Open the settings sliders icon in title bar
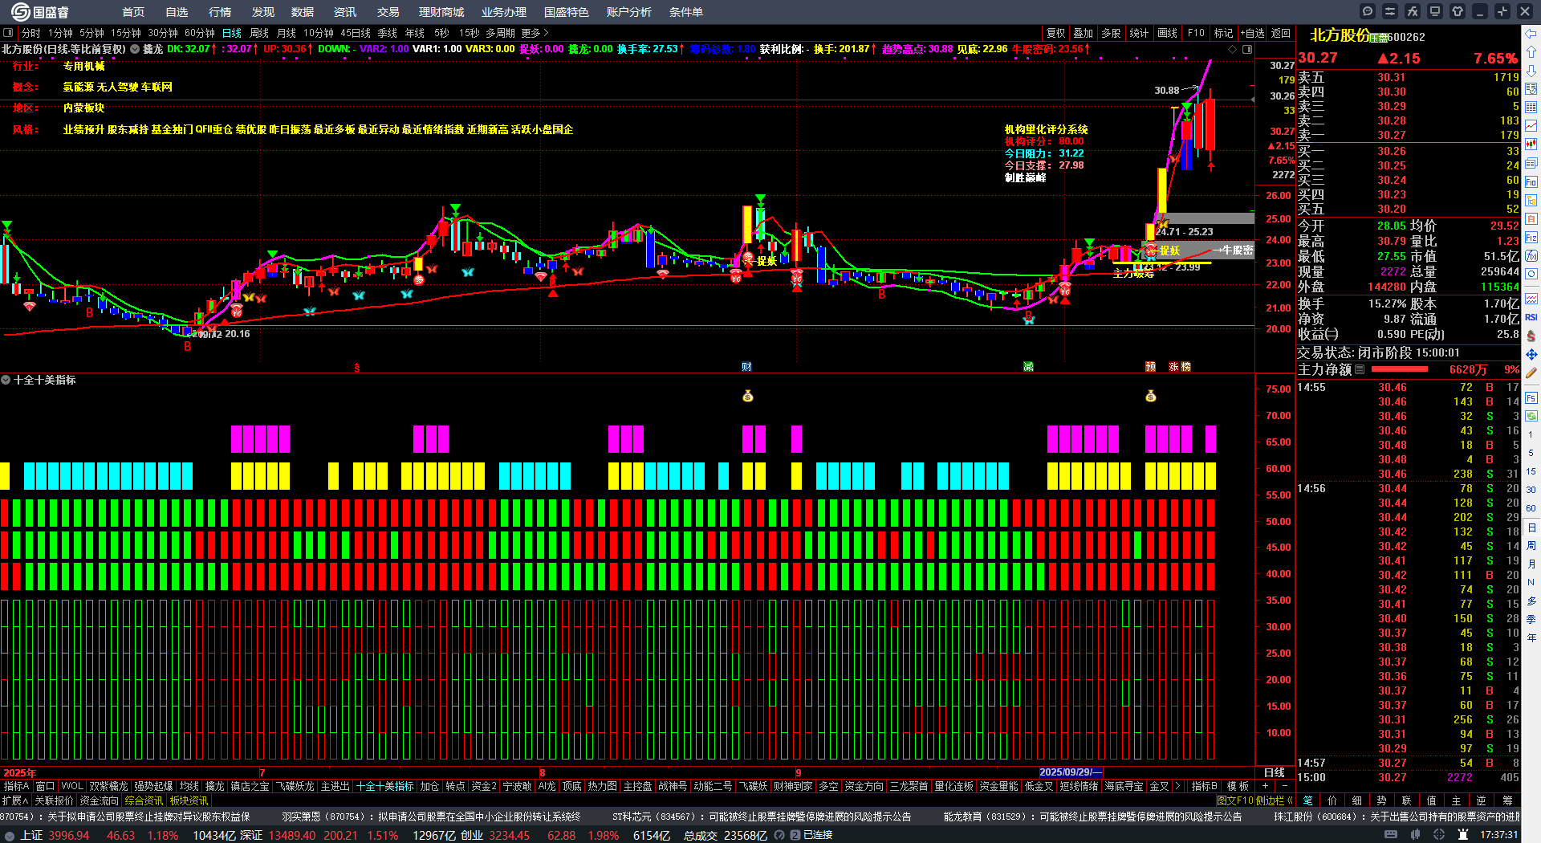The height and width of the screenshot is (843, 1541). [1390, 11]
